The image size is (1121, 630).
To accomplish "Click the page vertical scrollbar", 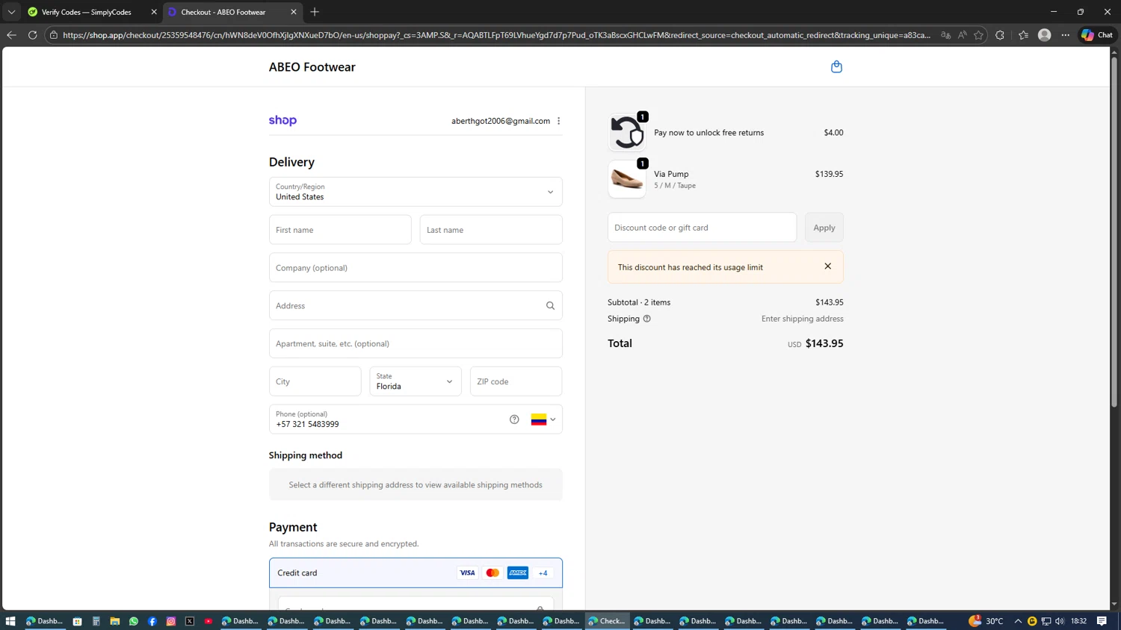I will (x=1114, y=231).
